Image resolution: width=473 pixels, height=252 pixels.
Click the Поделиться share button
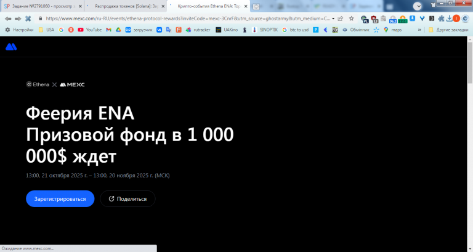[127, 198]
